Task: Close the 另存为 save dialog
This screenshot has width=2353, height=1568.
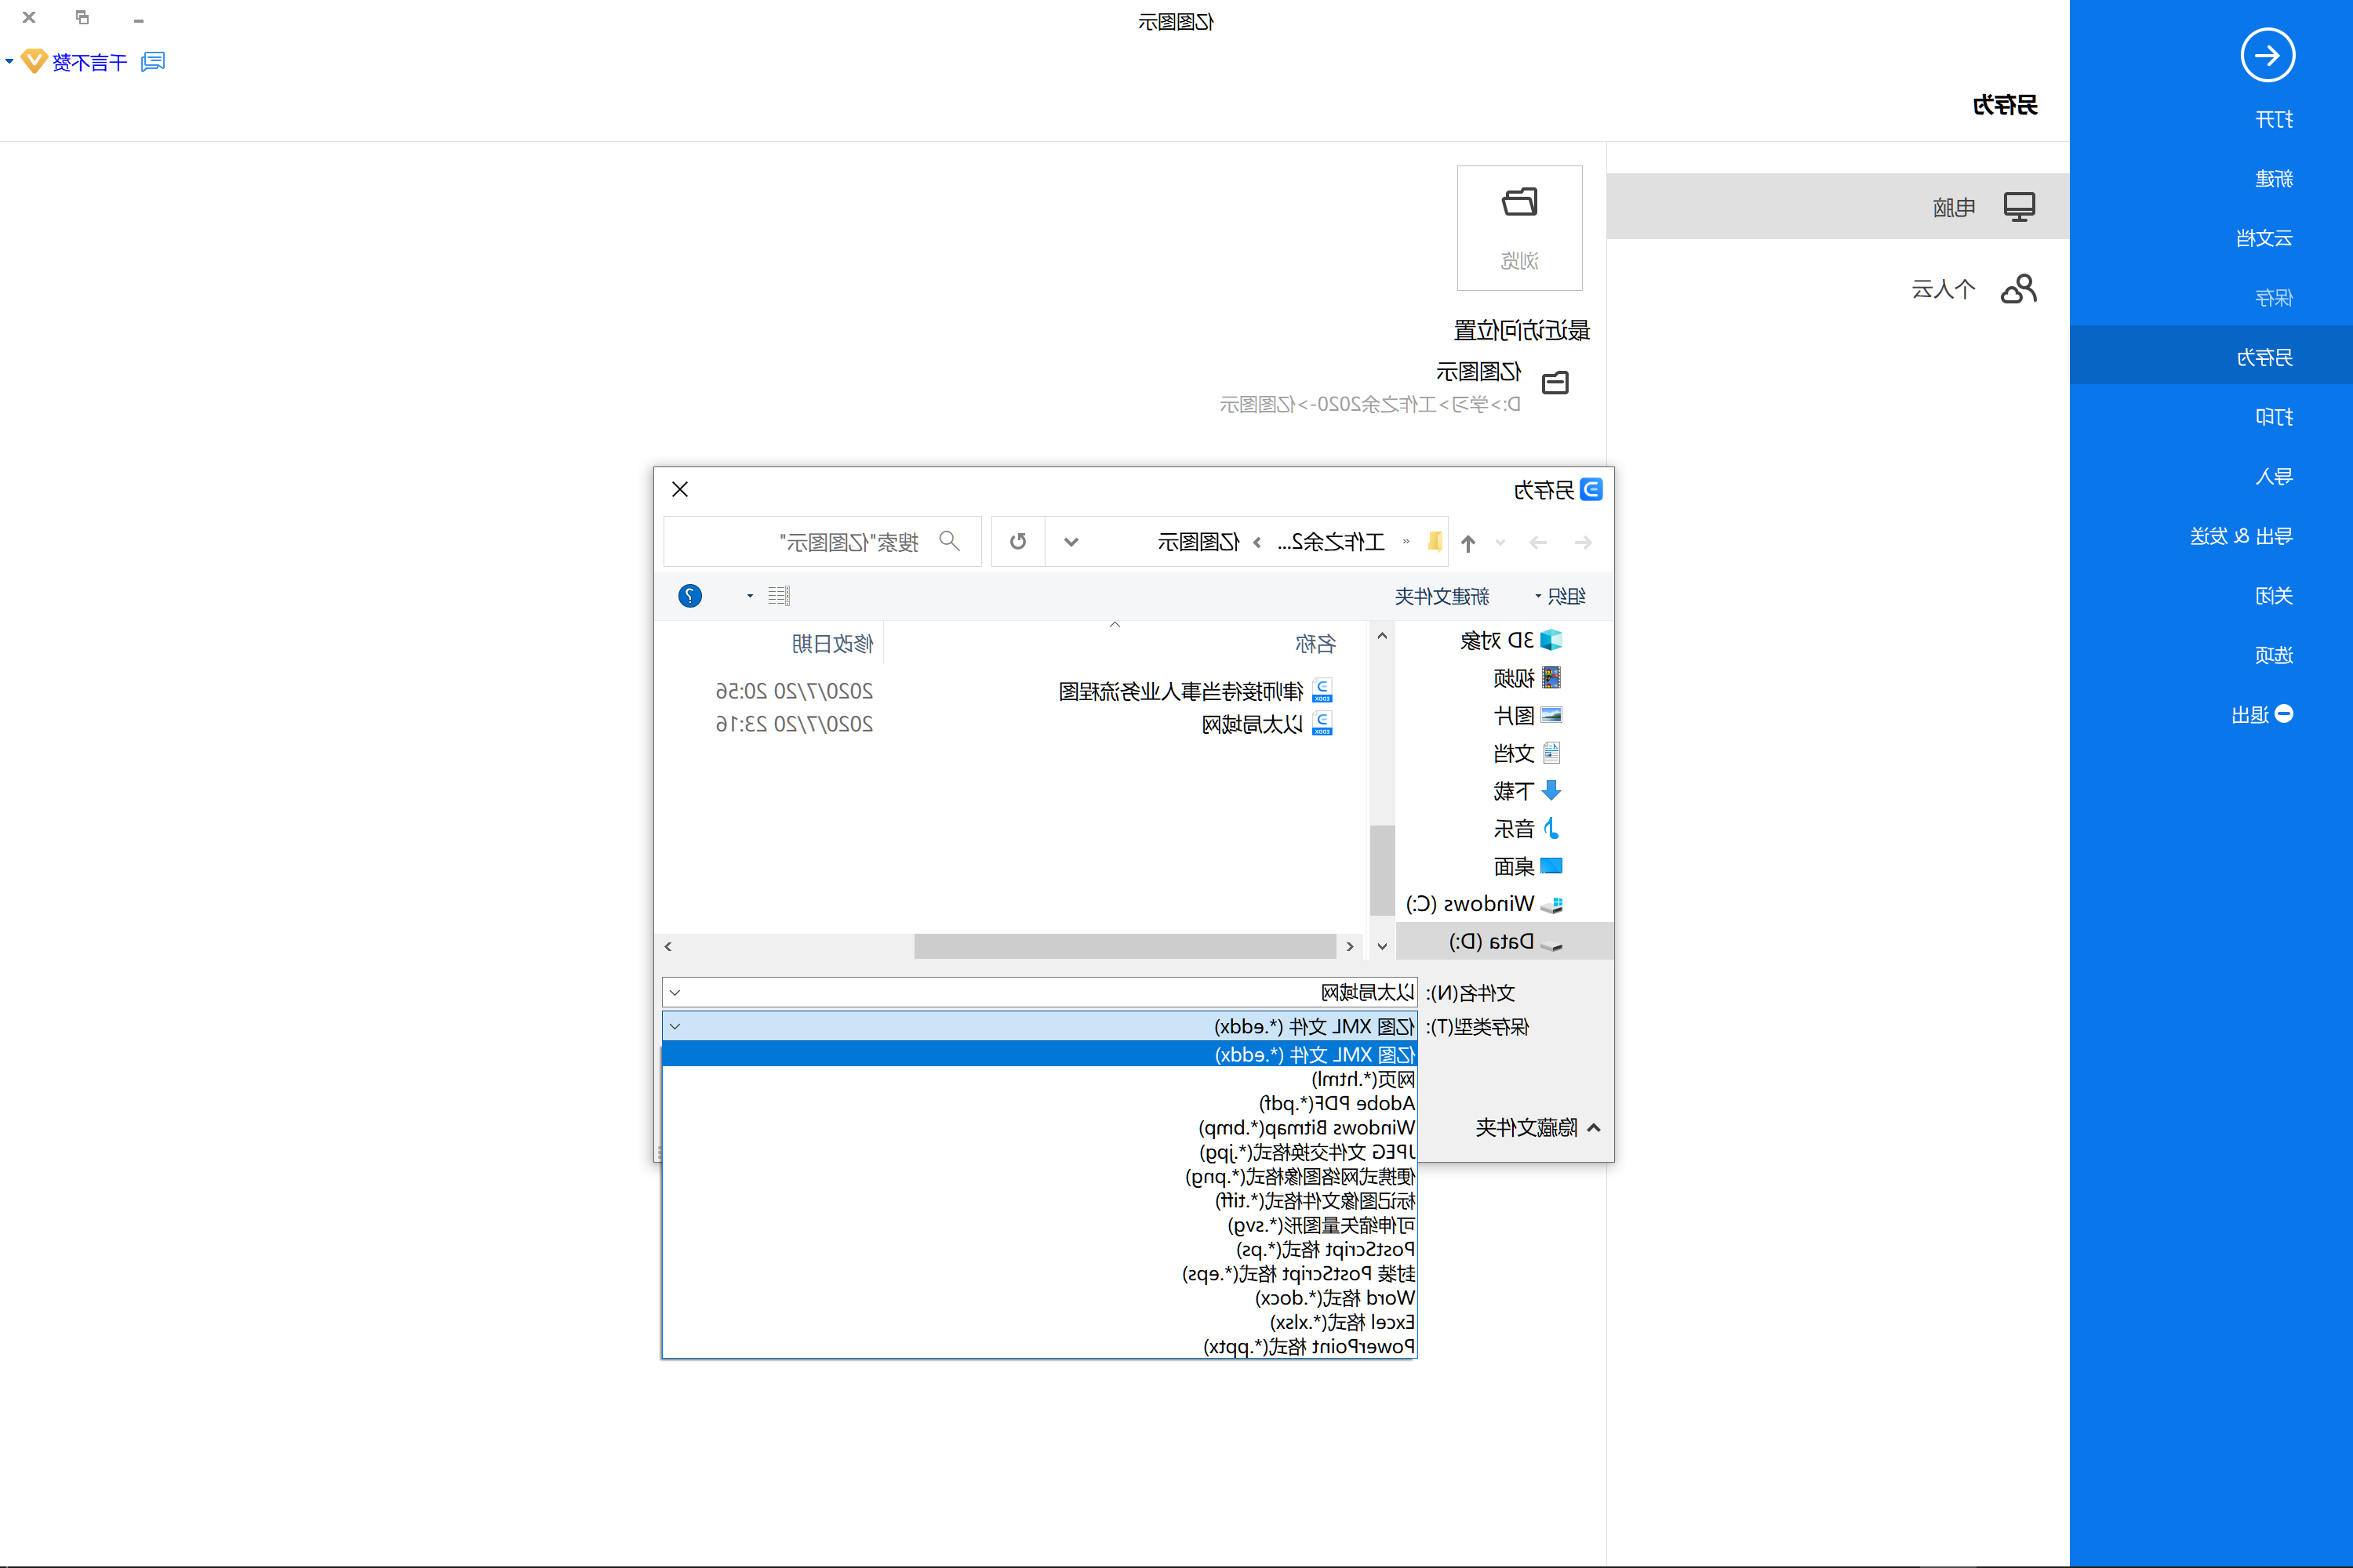Action: click(x=680, y=489)
